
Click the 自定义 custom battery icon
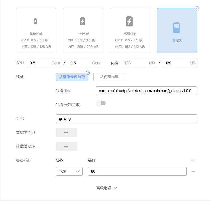tap(177, 27)
